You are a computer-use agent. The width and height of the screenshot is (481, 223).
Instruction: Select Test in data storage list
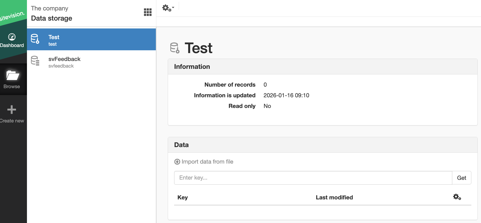point(92,39)
